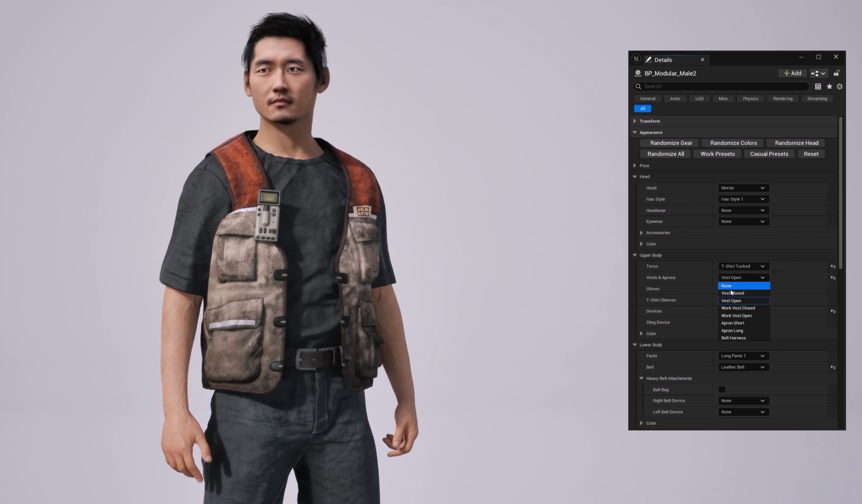Expand the Transform section

pyautogui.click(x=635, y=121)
